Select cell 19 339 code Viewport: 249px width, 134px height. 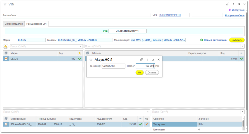(130, 124)
